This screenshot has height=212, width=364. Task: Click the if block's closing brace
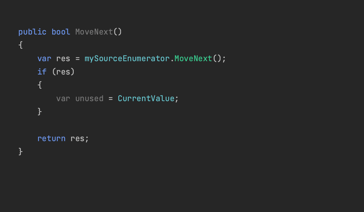[x=39, y=112]
